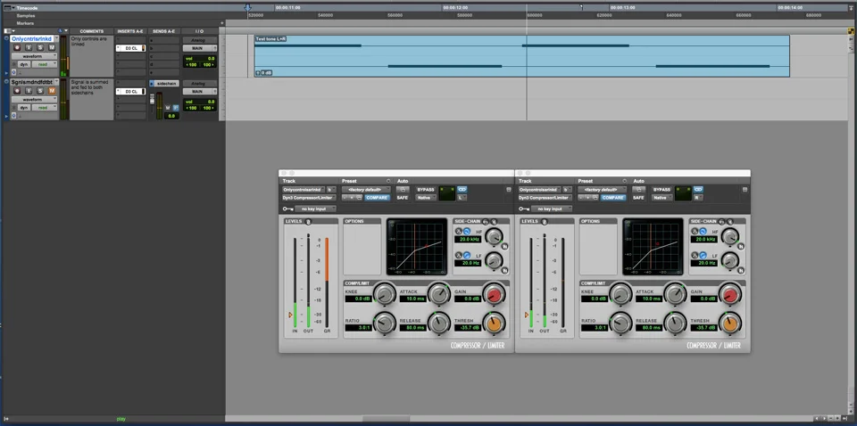This screenshot has width=857, height=426.
Task: Toggle channel link icon in R-channel compressor window
Action: tap(698, 189)
